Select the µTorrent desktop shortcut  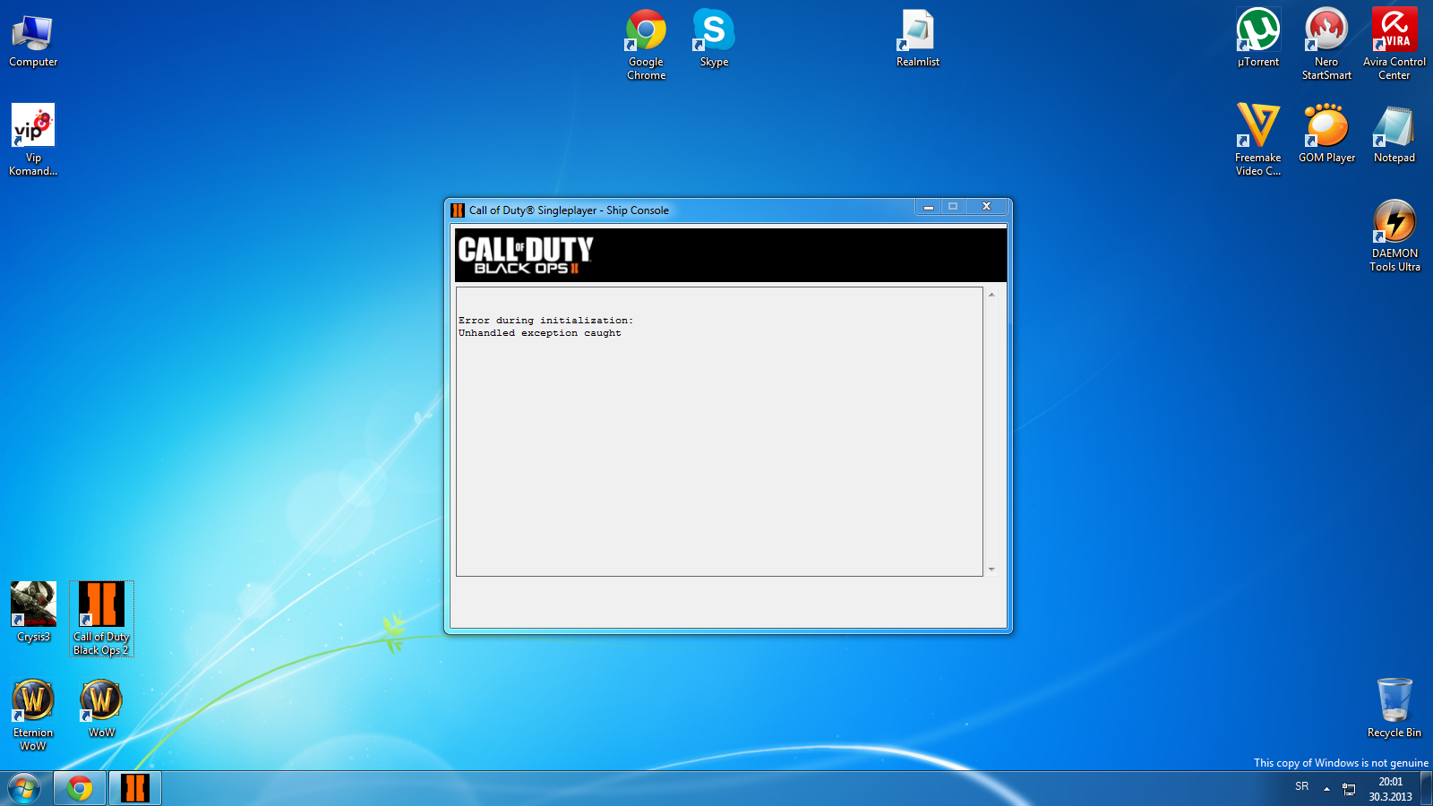click(x=1258, y=38)
